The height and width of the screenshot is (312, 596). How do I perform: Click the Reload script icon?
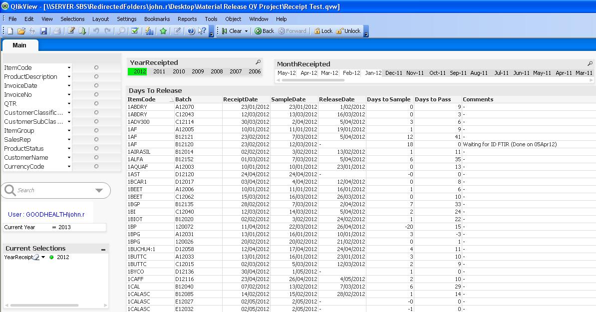82,31
